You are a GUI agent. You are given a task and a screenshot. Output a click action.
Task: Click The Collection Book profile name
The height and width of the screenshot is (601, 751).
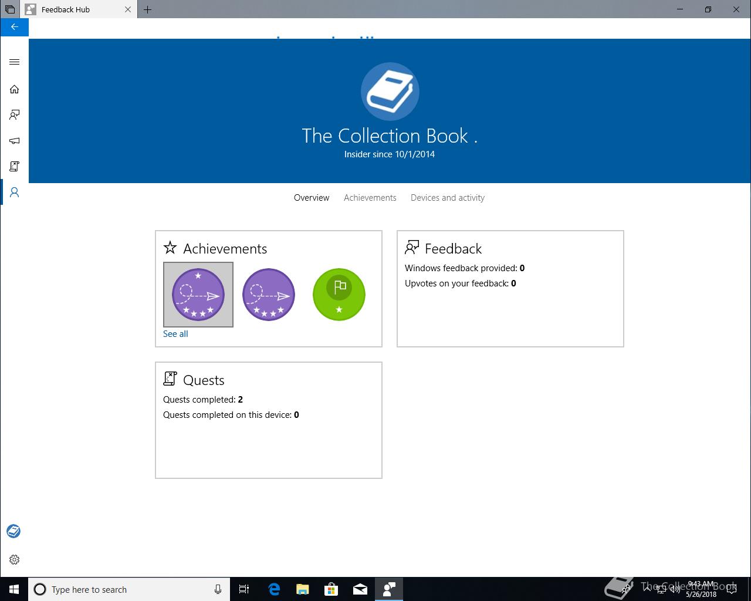(390, 136)
